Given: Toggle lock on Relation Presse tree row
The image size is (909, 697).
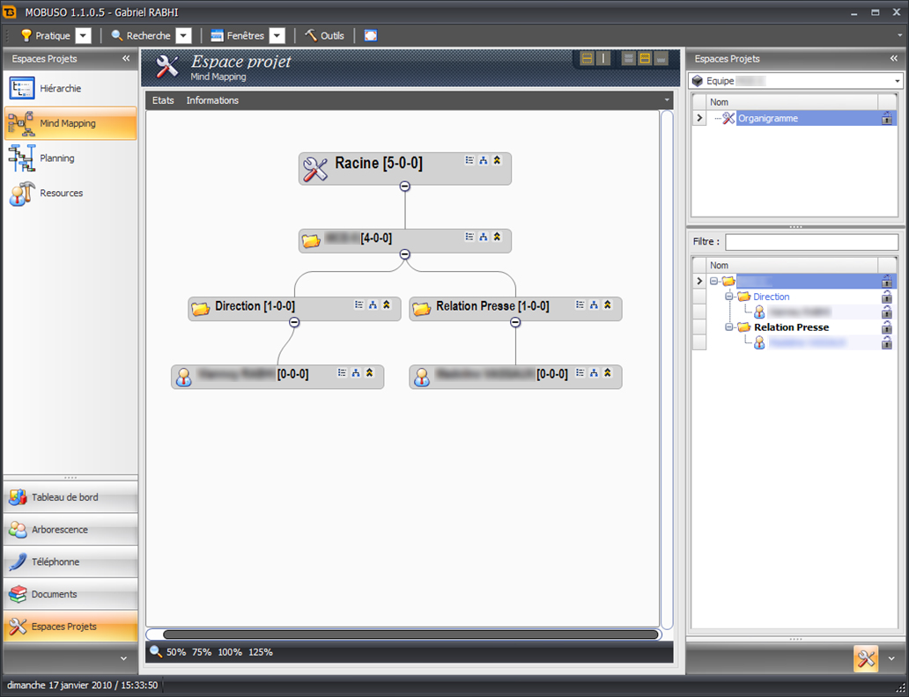Looking at the screenshot, I should [886, 327].
